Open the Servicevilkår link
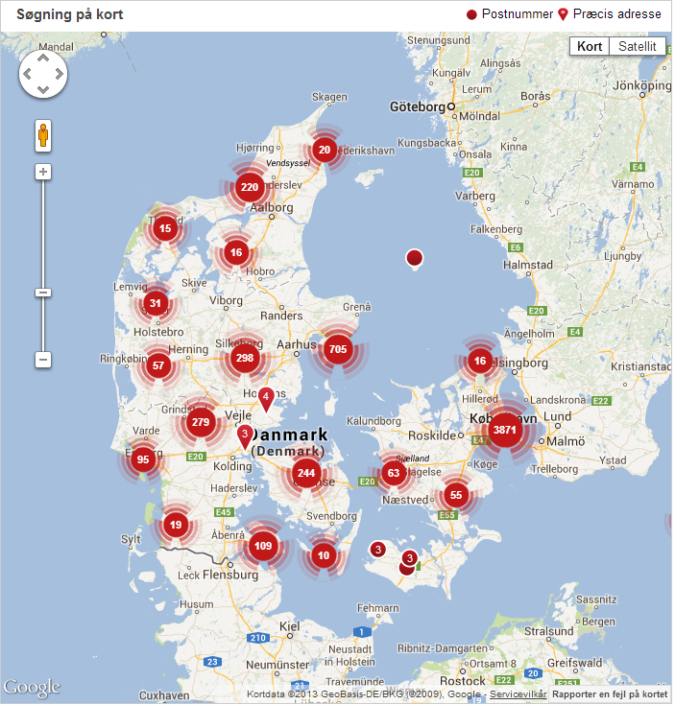The height and width of the screenshot is (705, 675). (518, 694)
